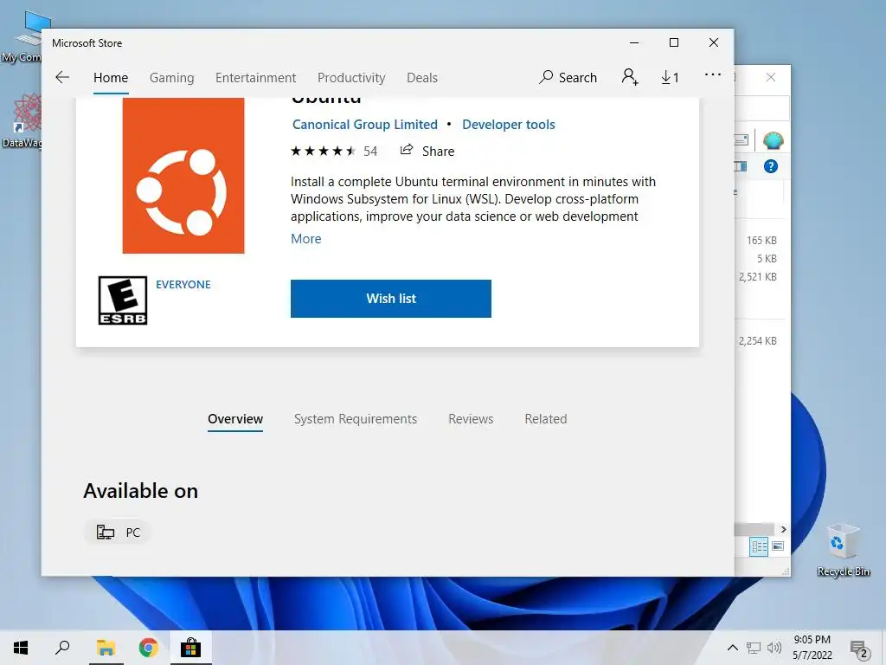Show hidden tray icons chevron
The width and height of the screenshot is (886, 665).
[732, 648]
